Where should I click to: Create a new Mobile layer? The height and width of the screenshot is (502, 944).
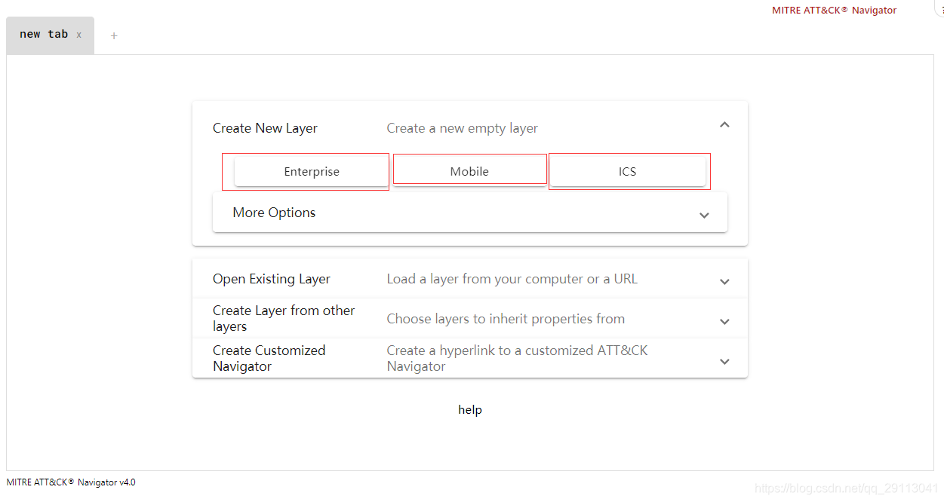click(x=469, y=171)
